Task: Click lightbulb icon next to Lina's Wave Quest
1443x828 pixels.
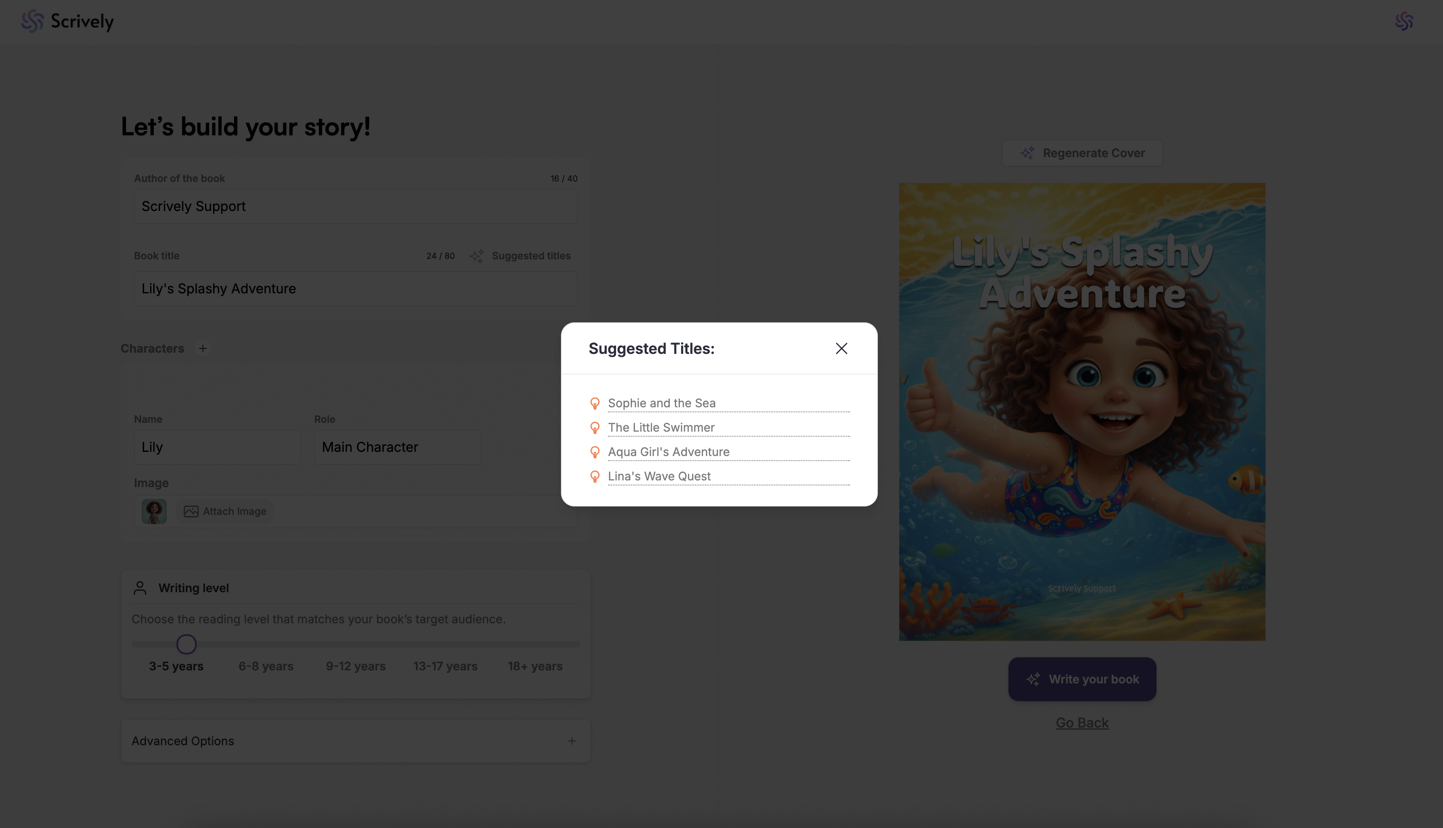Action: [x=595, y=477]
